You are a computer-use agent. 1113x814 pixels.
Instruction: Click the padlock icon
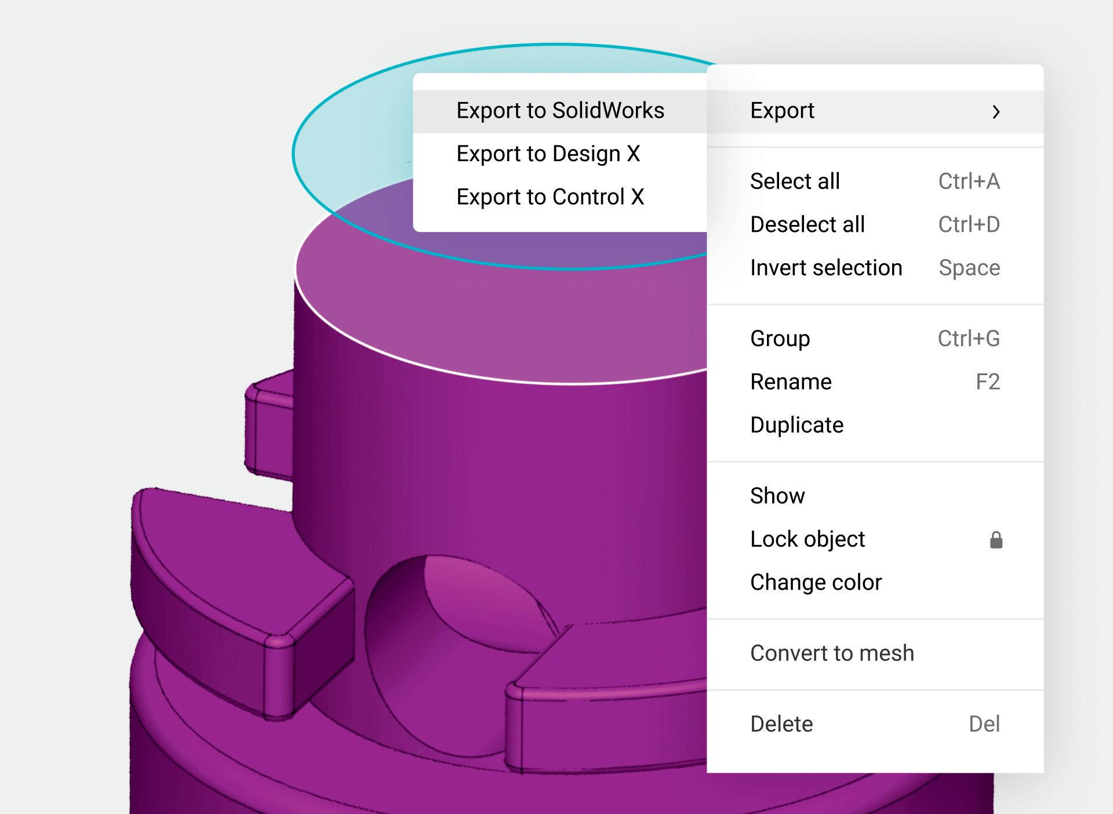(x=995, y=540)
